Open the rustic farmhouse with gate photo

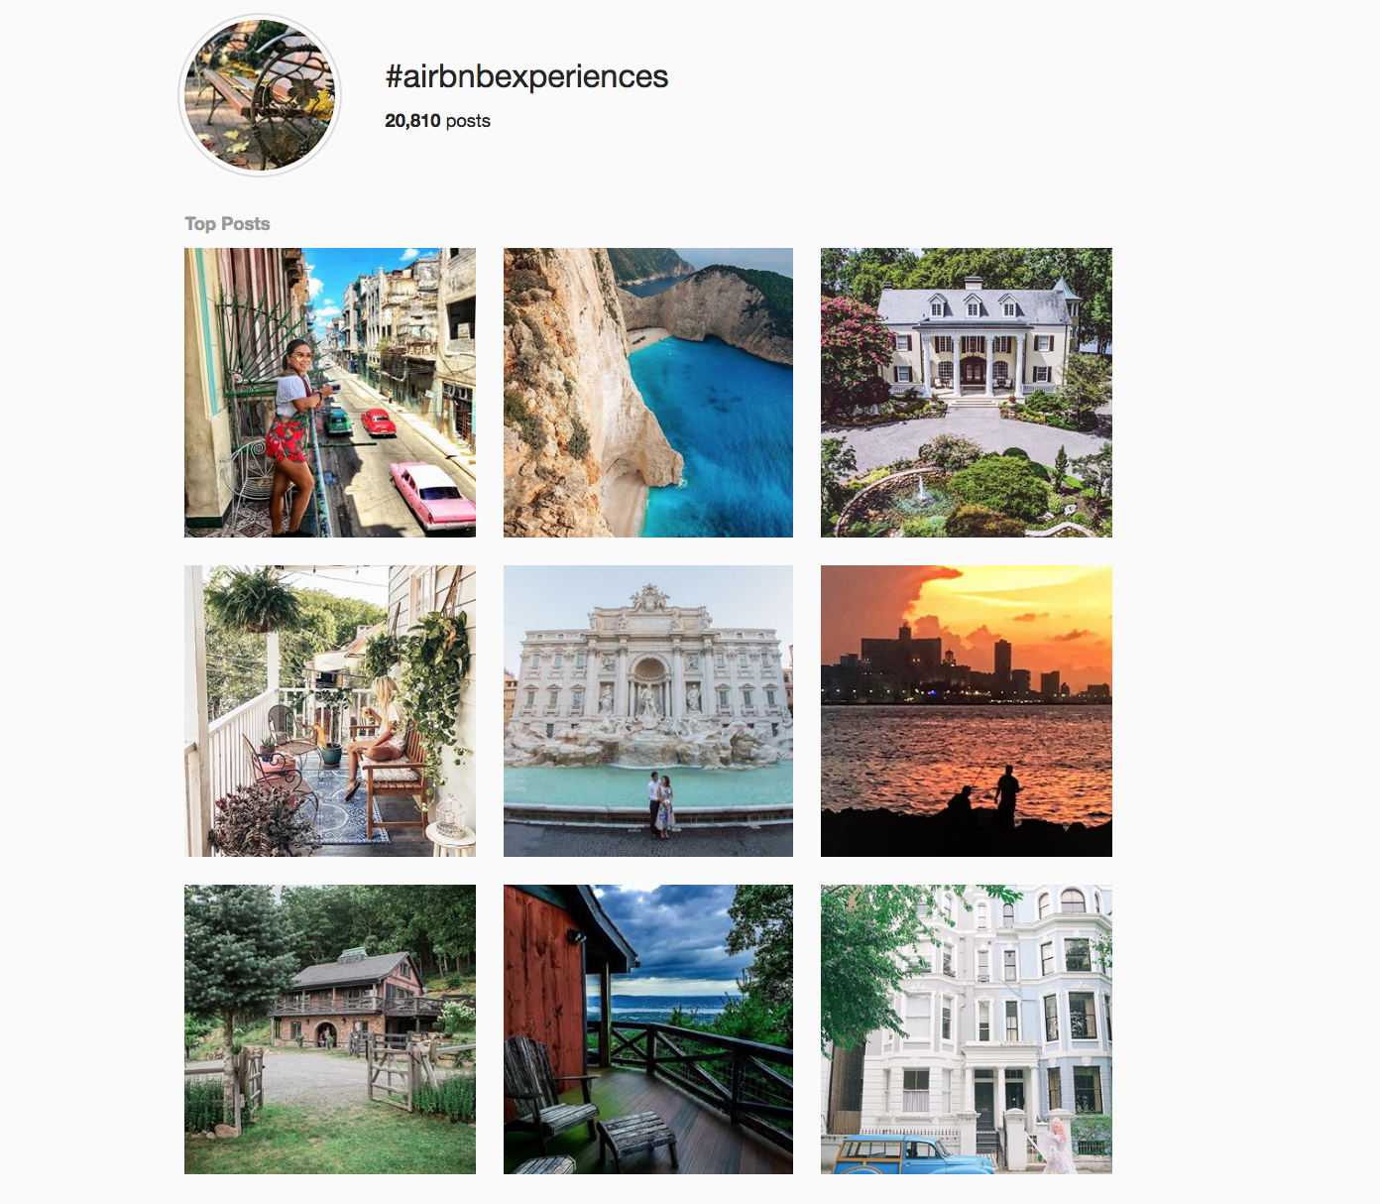330,1029
